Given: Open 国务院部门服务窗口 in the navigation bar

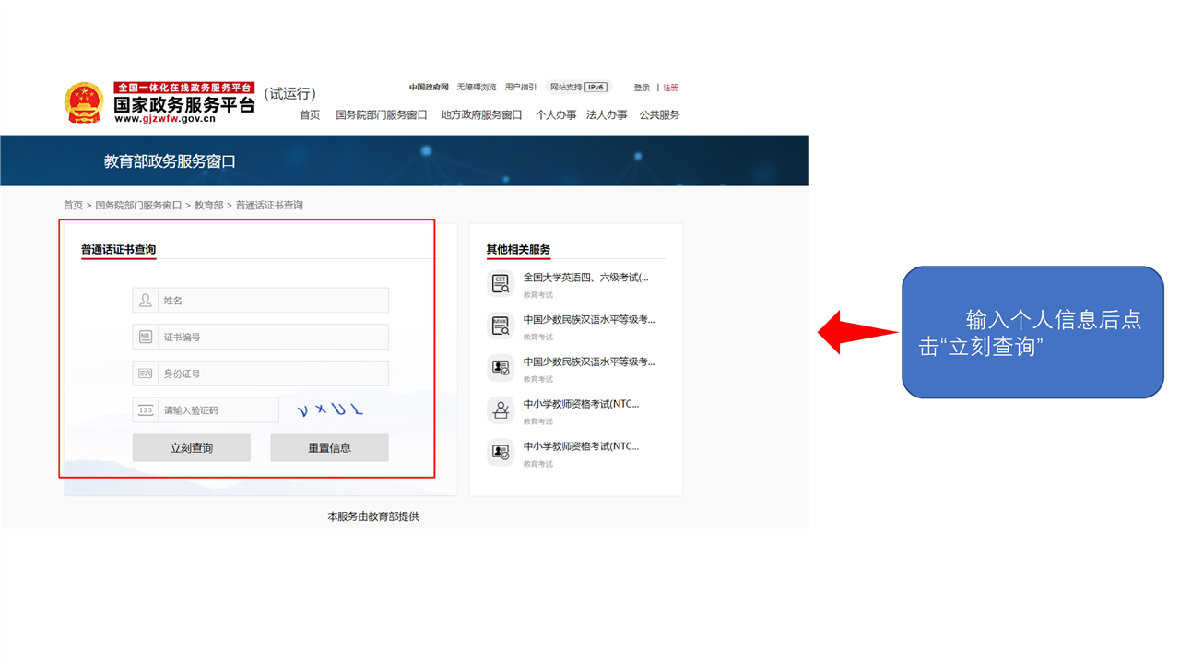Looking at the screenshot, I should [382, 115].
